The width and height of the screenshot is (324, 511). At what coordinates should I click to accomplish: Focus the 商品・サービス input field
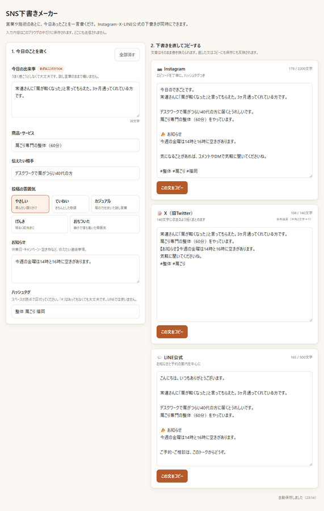pos(75,145)
